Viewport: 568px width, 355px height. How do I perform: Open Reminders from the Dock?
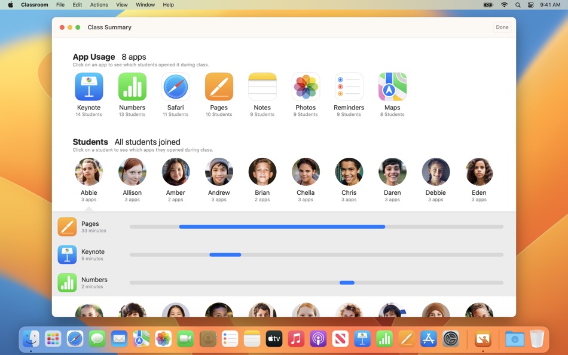(230, 339)
